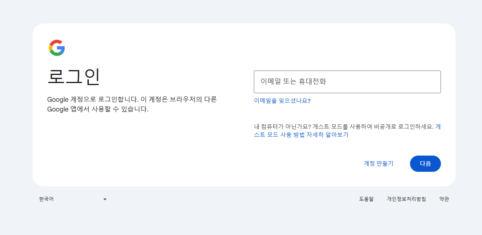The height and width of the screenshot is (235, 482).
Task: Focus the 이메일 또는 휴대전화 input field
Action: (x=347, y=82)
